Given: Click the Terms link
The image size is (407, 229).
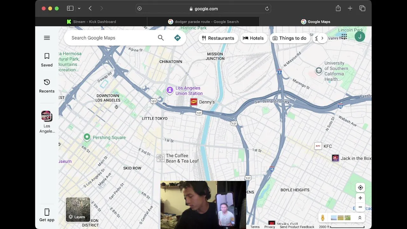Looking at the screenshot, I should (x=255, y=227).
